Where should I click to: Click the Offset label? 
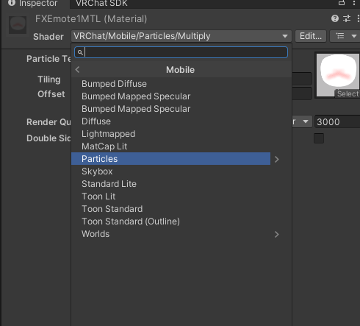tap(51, 94)
